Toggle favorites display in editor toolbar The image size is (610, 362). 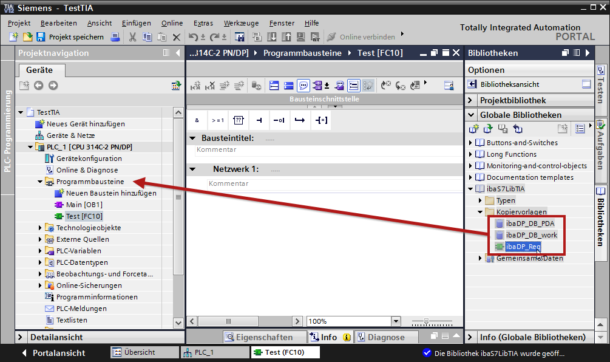coord(368,85)
